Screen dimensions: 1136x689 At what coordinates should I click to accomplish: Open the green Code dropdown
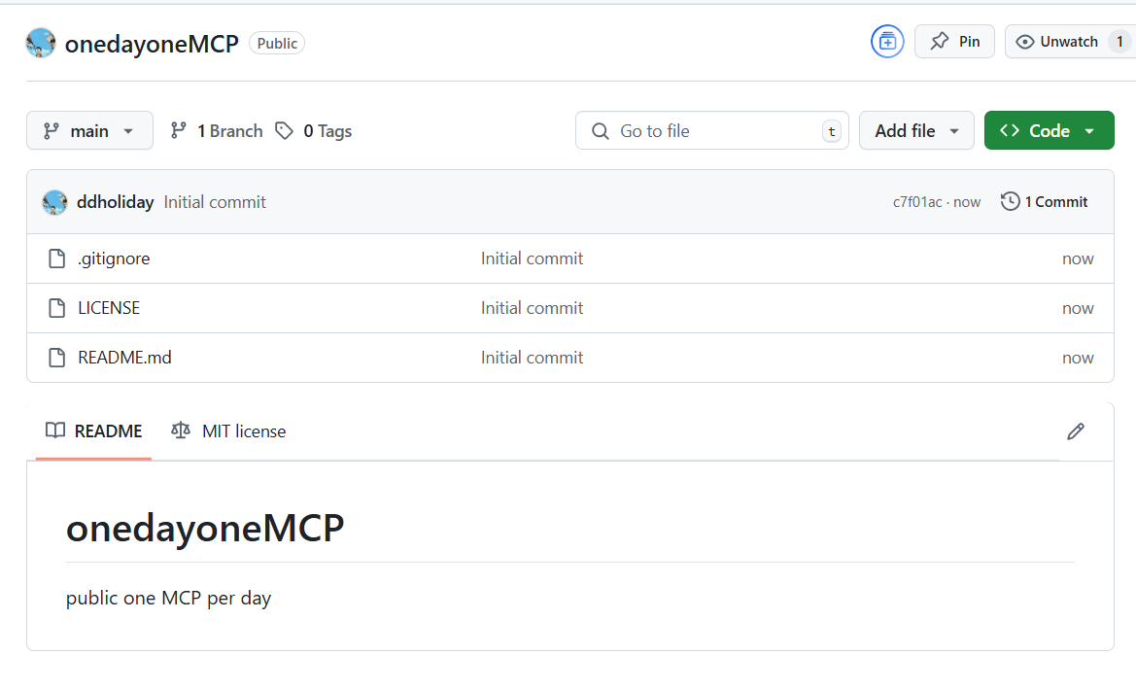[x=1049, y=130]
